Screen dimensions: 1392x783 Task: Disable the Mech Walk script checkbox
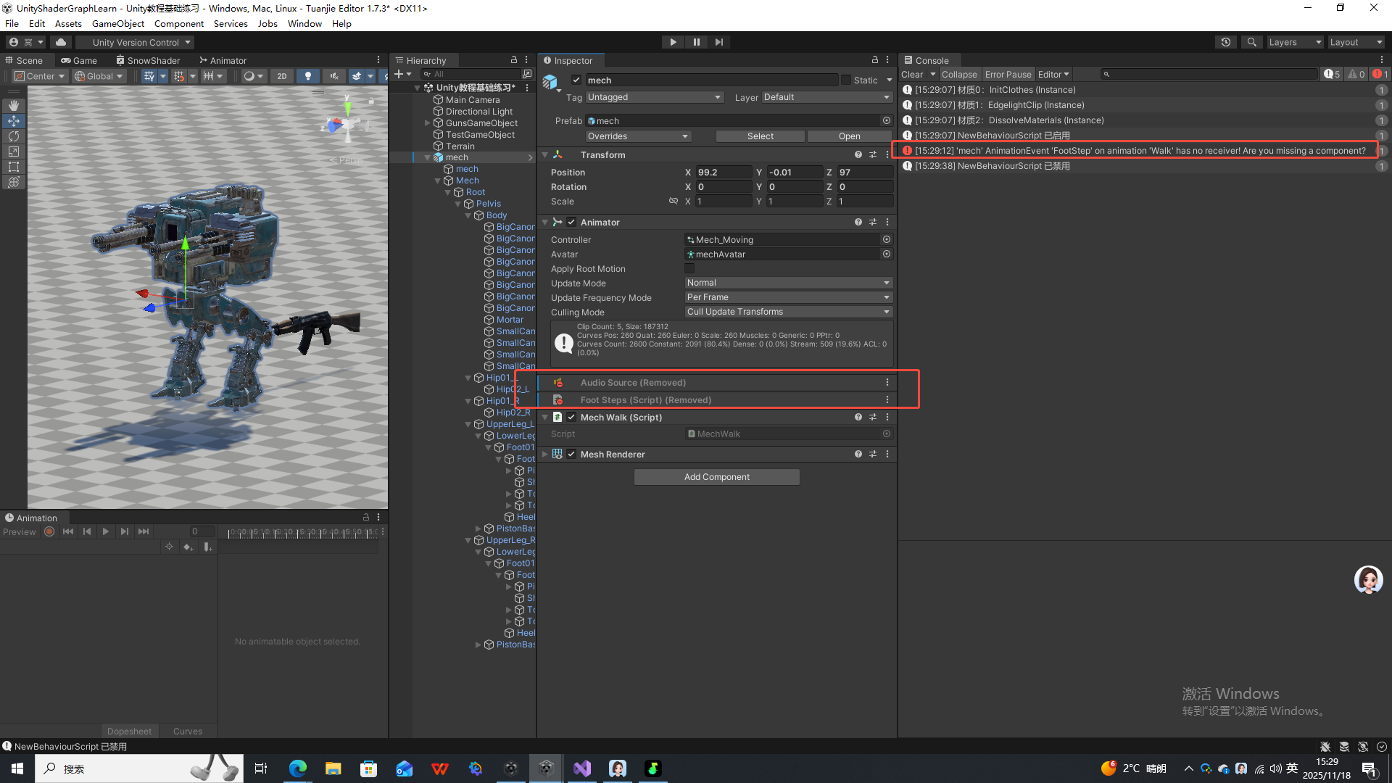(x=571, y=418)
